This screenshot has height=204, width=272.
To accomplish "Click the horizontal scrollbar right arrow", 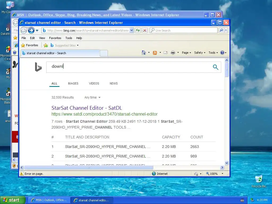I will 222,168.
